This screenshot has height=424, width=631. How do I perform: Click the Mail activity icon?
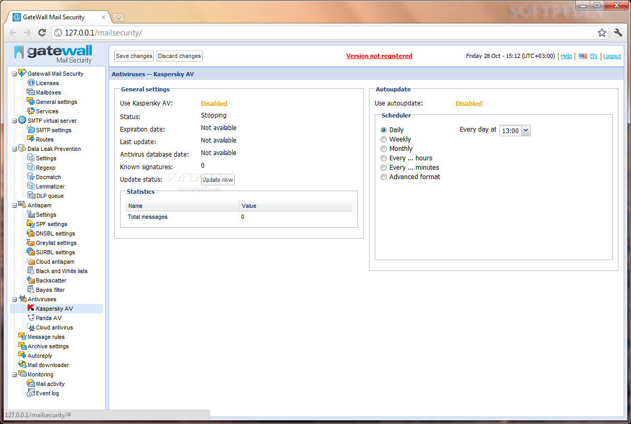pos(31,384)
